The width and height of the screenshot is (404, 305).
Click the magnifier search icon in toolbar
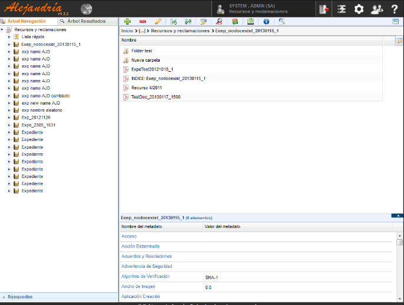tap(282, 21)
